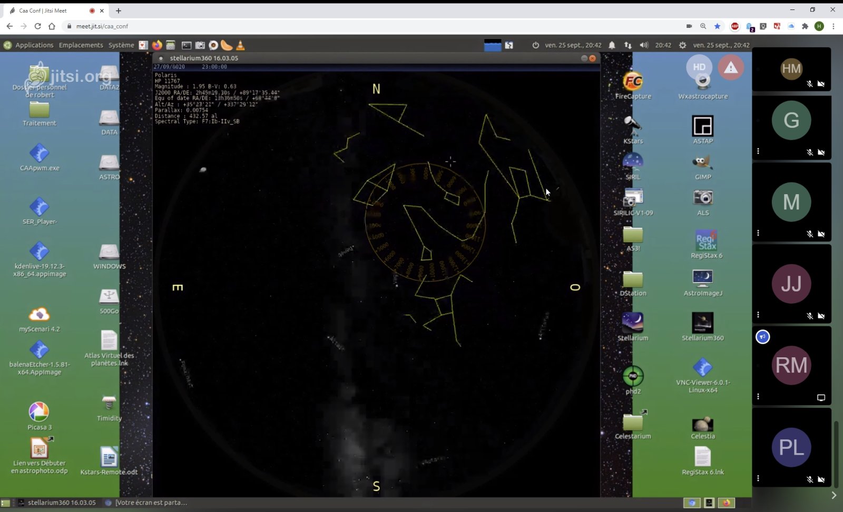The image size is (843, 512).
Task: Open the Chrome Extensions puzzle icon
Action: coord(805,26)
